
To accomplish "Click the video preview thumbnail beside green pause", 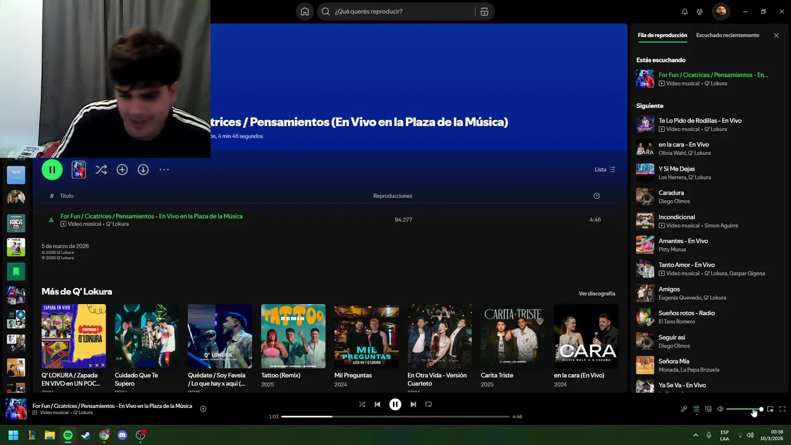I will (x=78, y=169).
